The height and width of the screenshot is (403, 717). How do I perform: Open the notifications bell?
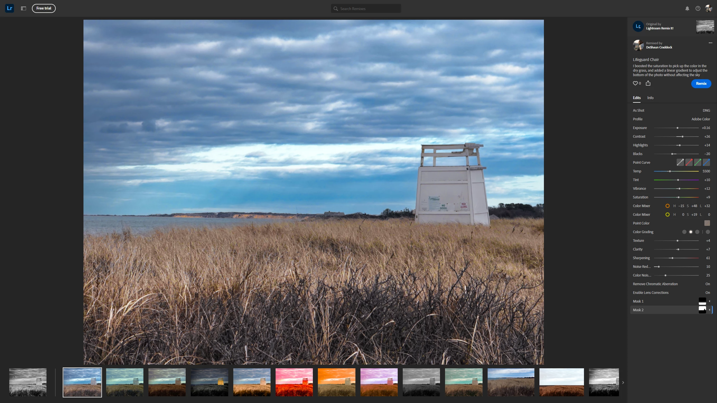[x=687, y=8]
